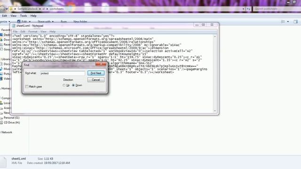Open Notepad Format menu
This screenshot has height=169, width=301.
33,31
